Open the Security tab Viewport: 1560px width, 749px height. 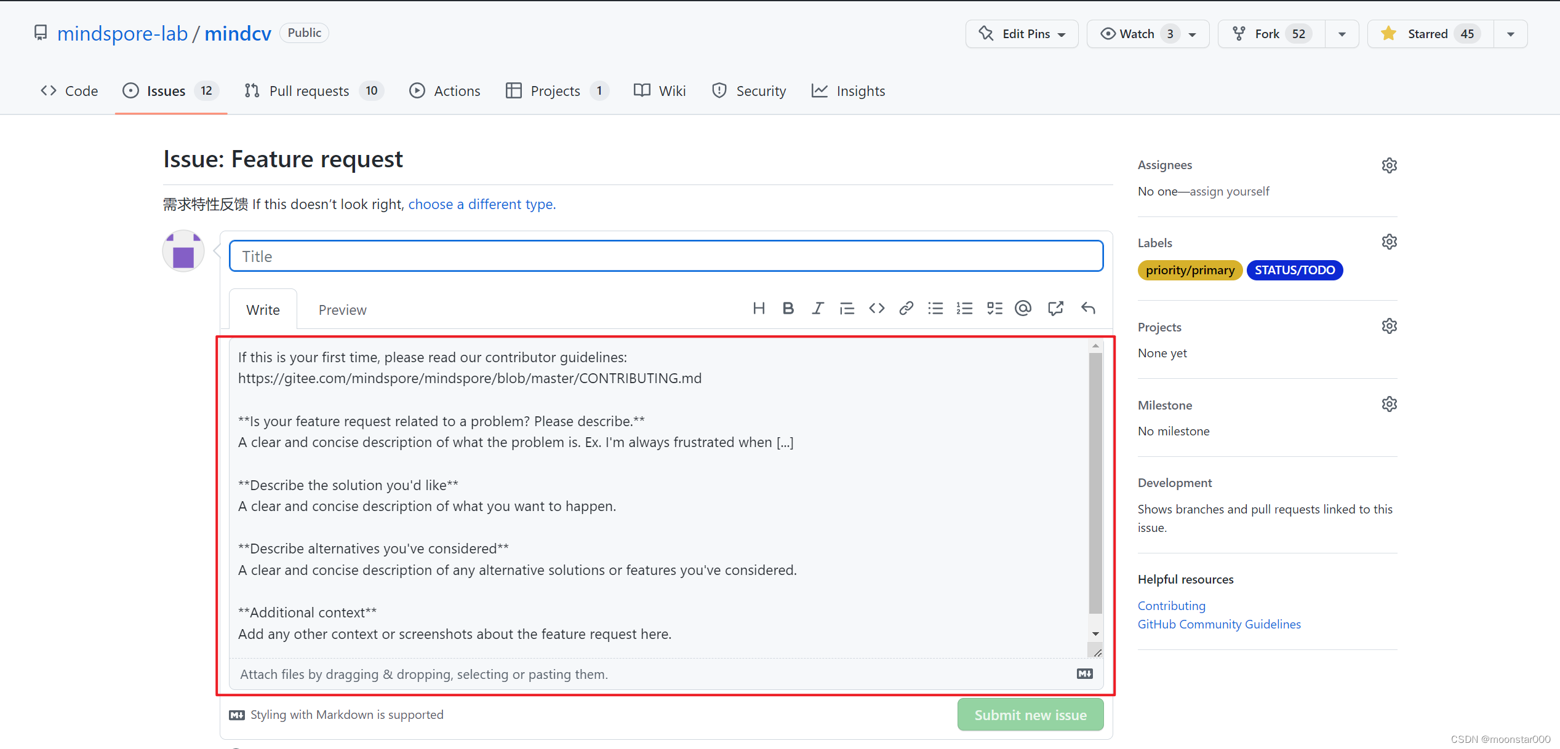click(749, 91)
